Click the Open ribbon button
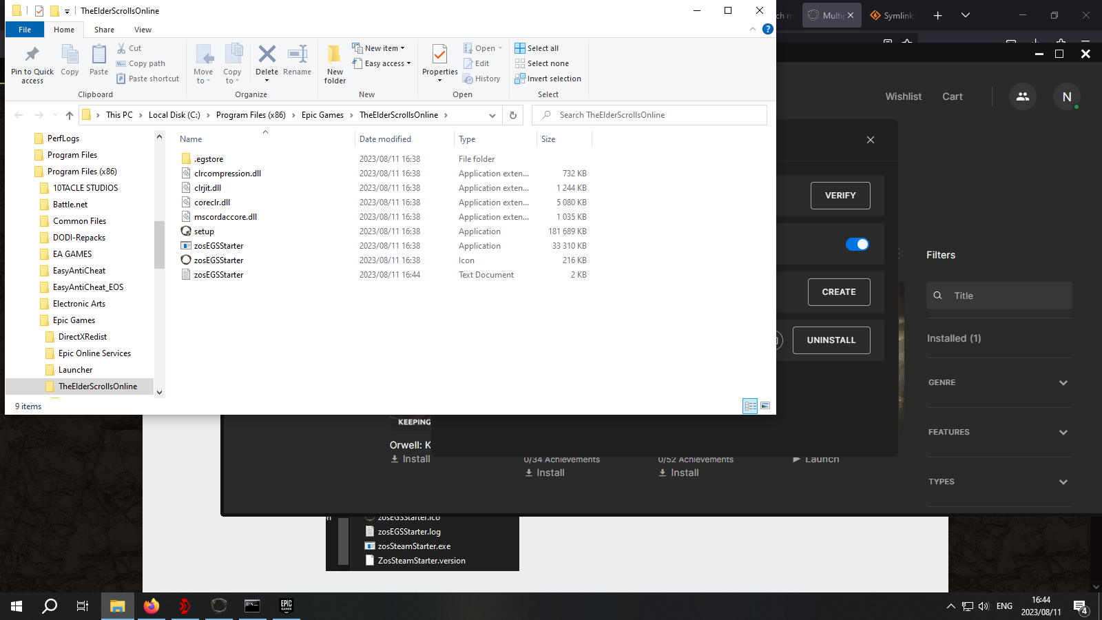 click(483, 48)
